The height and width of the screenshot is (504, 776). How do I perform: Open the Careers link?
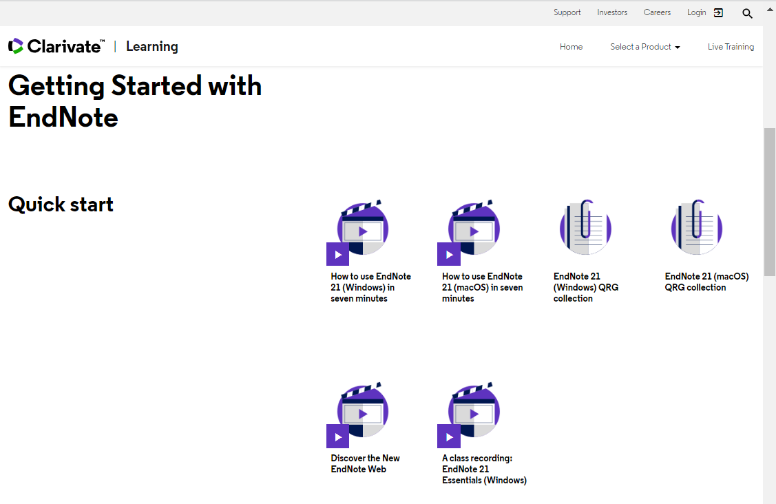coord(657,12)
